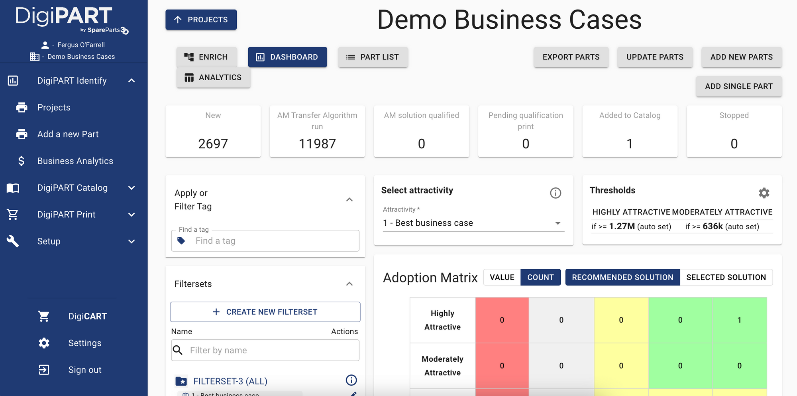Screen dimensions: 797x396
Task: Click the FILTERSET-3 info icon
Action: click(351, 380)
